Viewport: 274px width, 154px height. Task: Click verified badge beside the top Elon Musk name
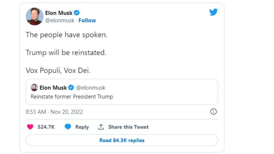77,13
